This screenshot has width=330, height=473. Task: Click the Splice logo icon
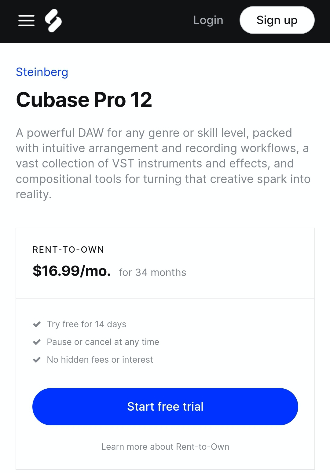pyautogui.click(x=53, y=20)
